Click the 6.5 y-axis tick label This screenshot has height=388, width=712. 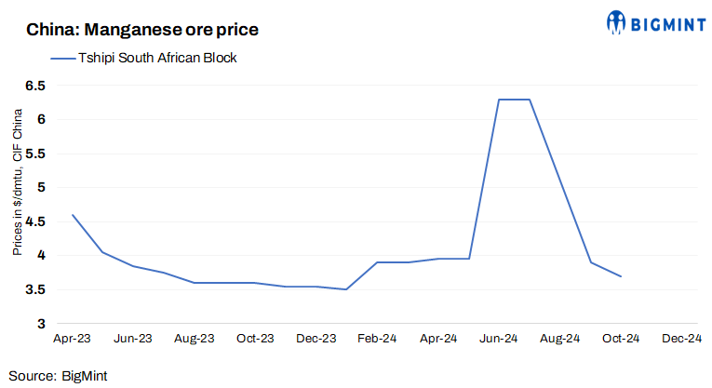point(35,86)
